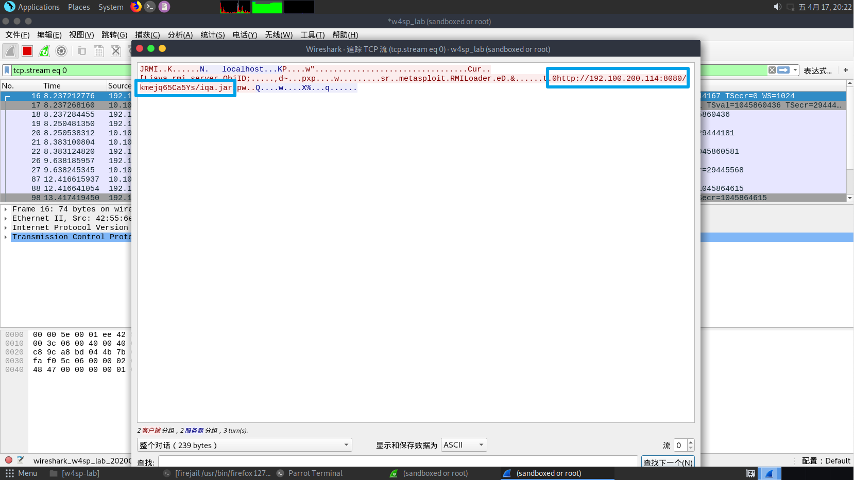Open the display filter history dropdown arrow
The width and height of the screenshot is (854, 480).
(795, 70)
